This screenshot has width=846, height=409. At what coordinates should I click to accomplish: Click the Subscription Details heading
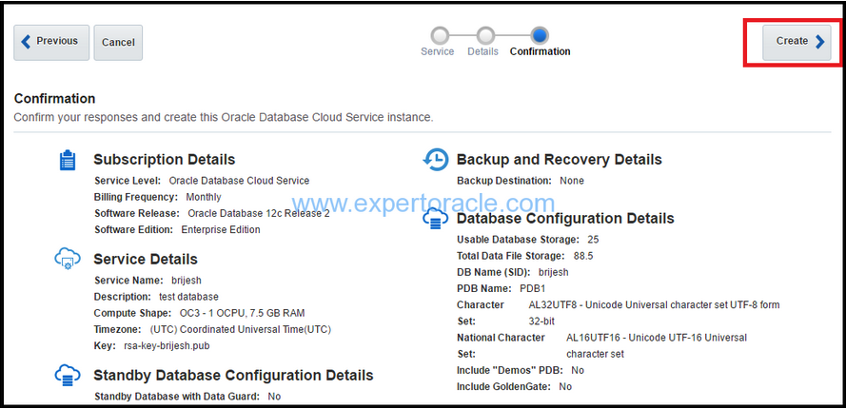click(164, 160)
